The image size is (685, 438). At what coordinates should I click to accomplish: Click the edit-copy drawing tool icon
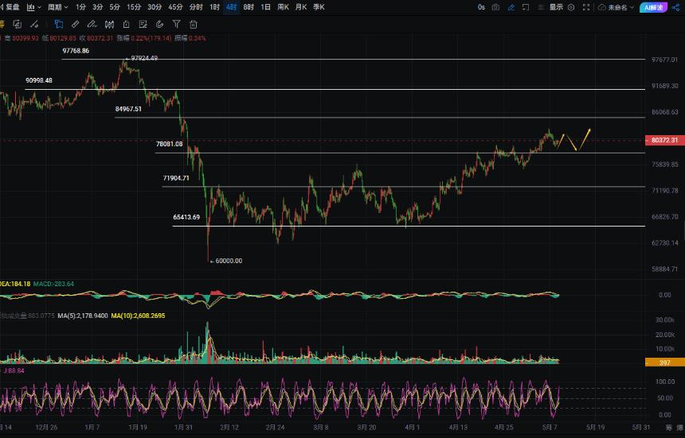click(x=17, y=25)
